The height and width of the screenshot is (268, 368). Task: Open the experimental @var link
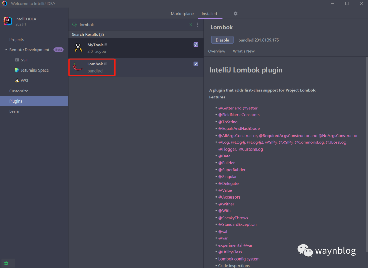pos(235,245)
